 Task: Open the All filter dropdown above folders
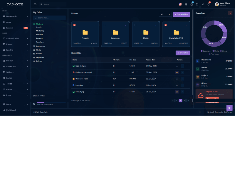click(165, 14)
